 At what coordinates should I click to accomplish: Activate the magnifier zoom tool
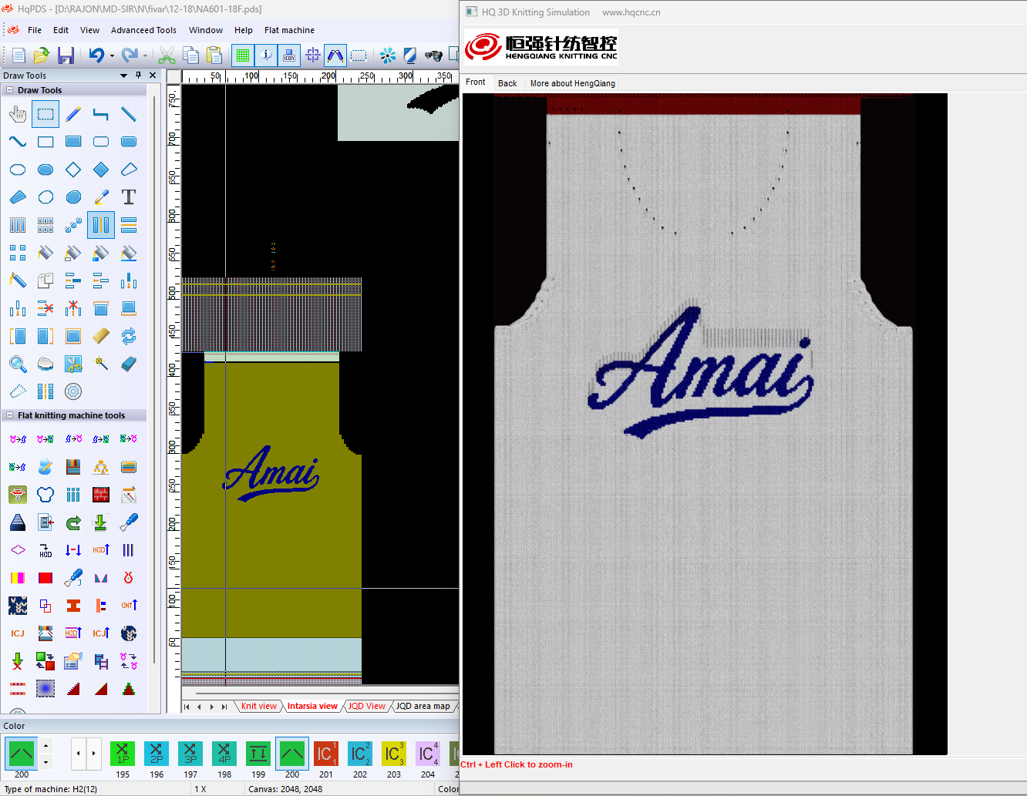18,364
